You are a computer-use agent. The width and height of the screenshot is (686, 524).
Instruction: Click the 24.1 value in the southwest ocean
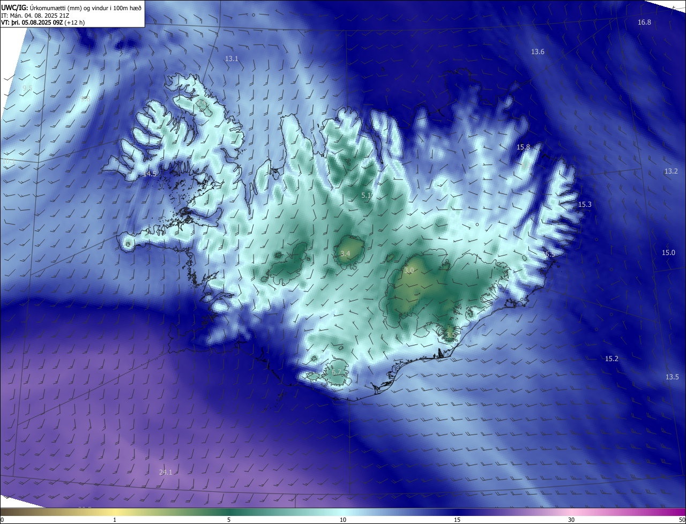166,473
